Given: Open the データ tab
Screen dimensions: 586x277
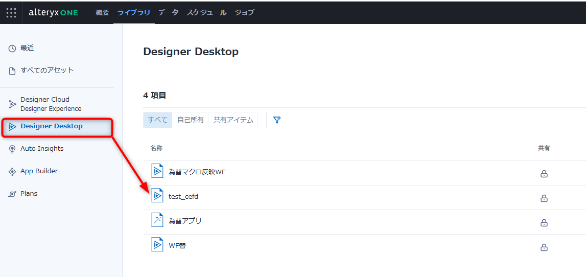Looking at the screenshot, I should click(168, 12).
